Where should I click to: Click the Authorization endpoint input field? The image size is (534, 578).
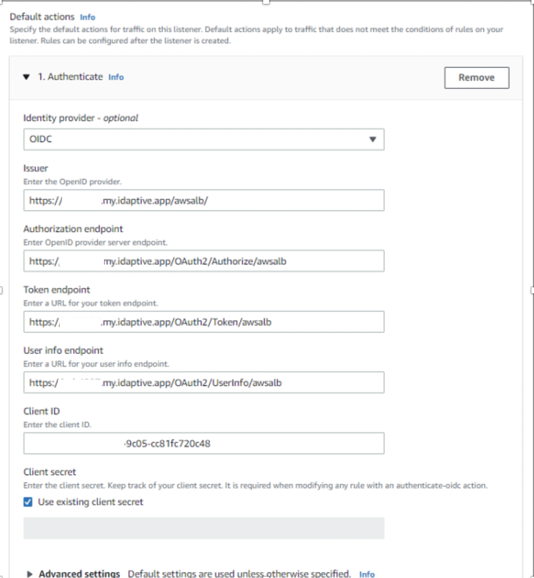coord(204,261)
